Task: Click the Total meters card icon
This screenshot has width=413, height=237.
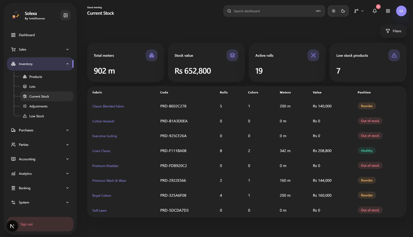Action: pyautogui.click(x=152, y=55)
